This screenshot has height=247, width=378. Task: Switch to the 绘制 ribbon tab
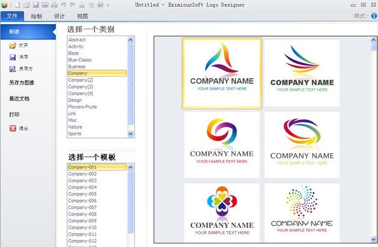pyautogui.click(x=36, y=16)
